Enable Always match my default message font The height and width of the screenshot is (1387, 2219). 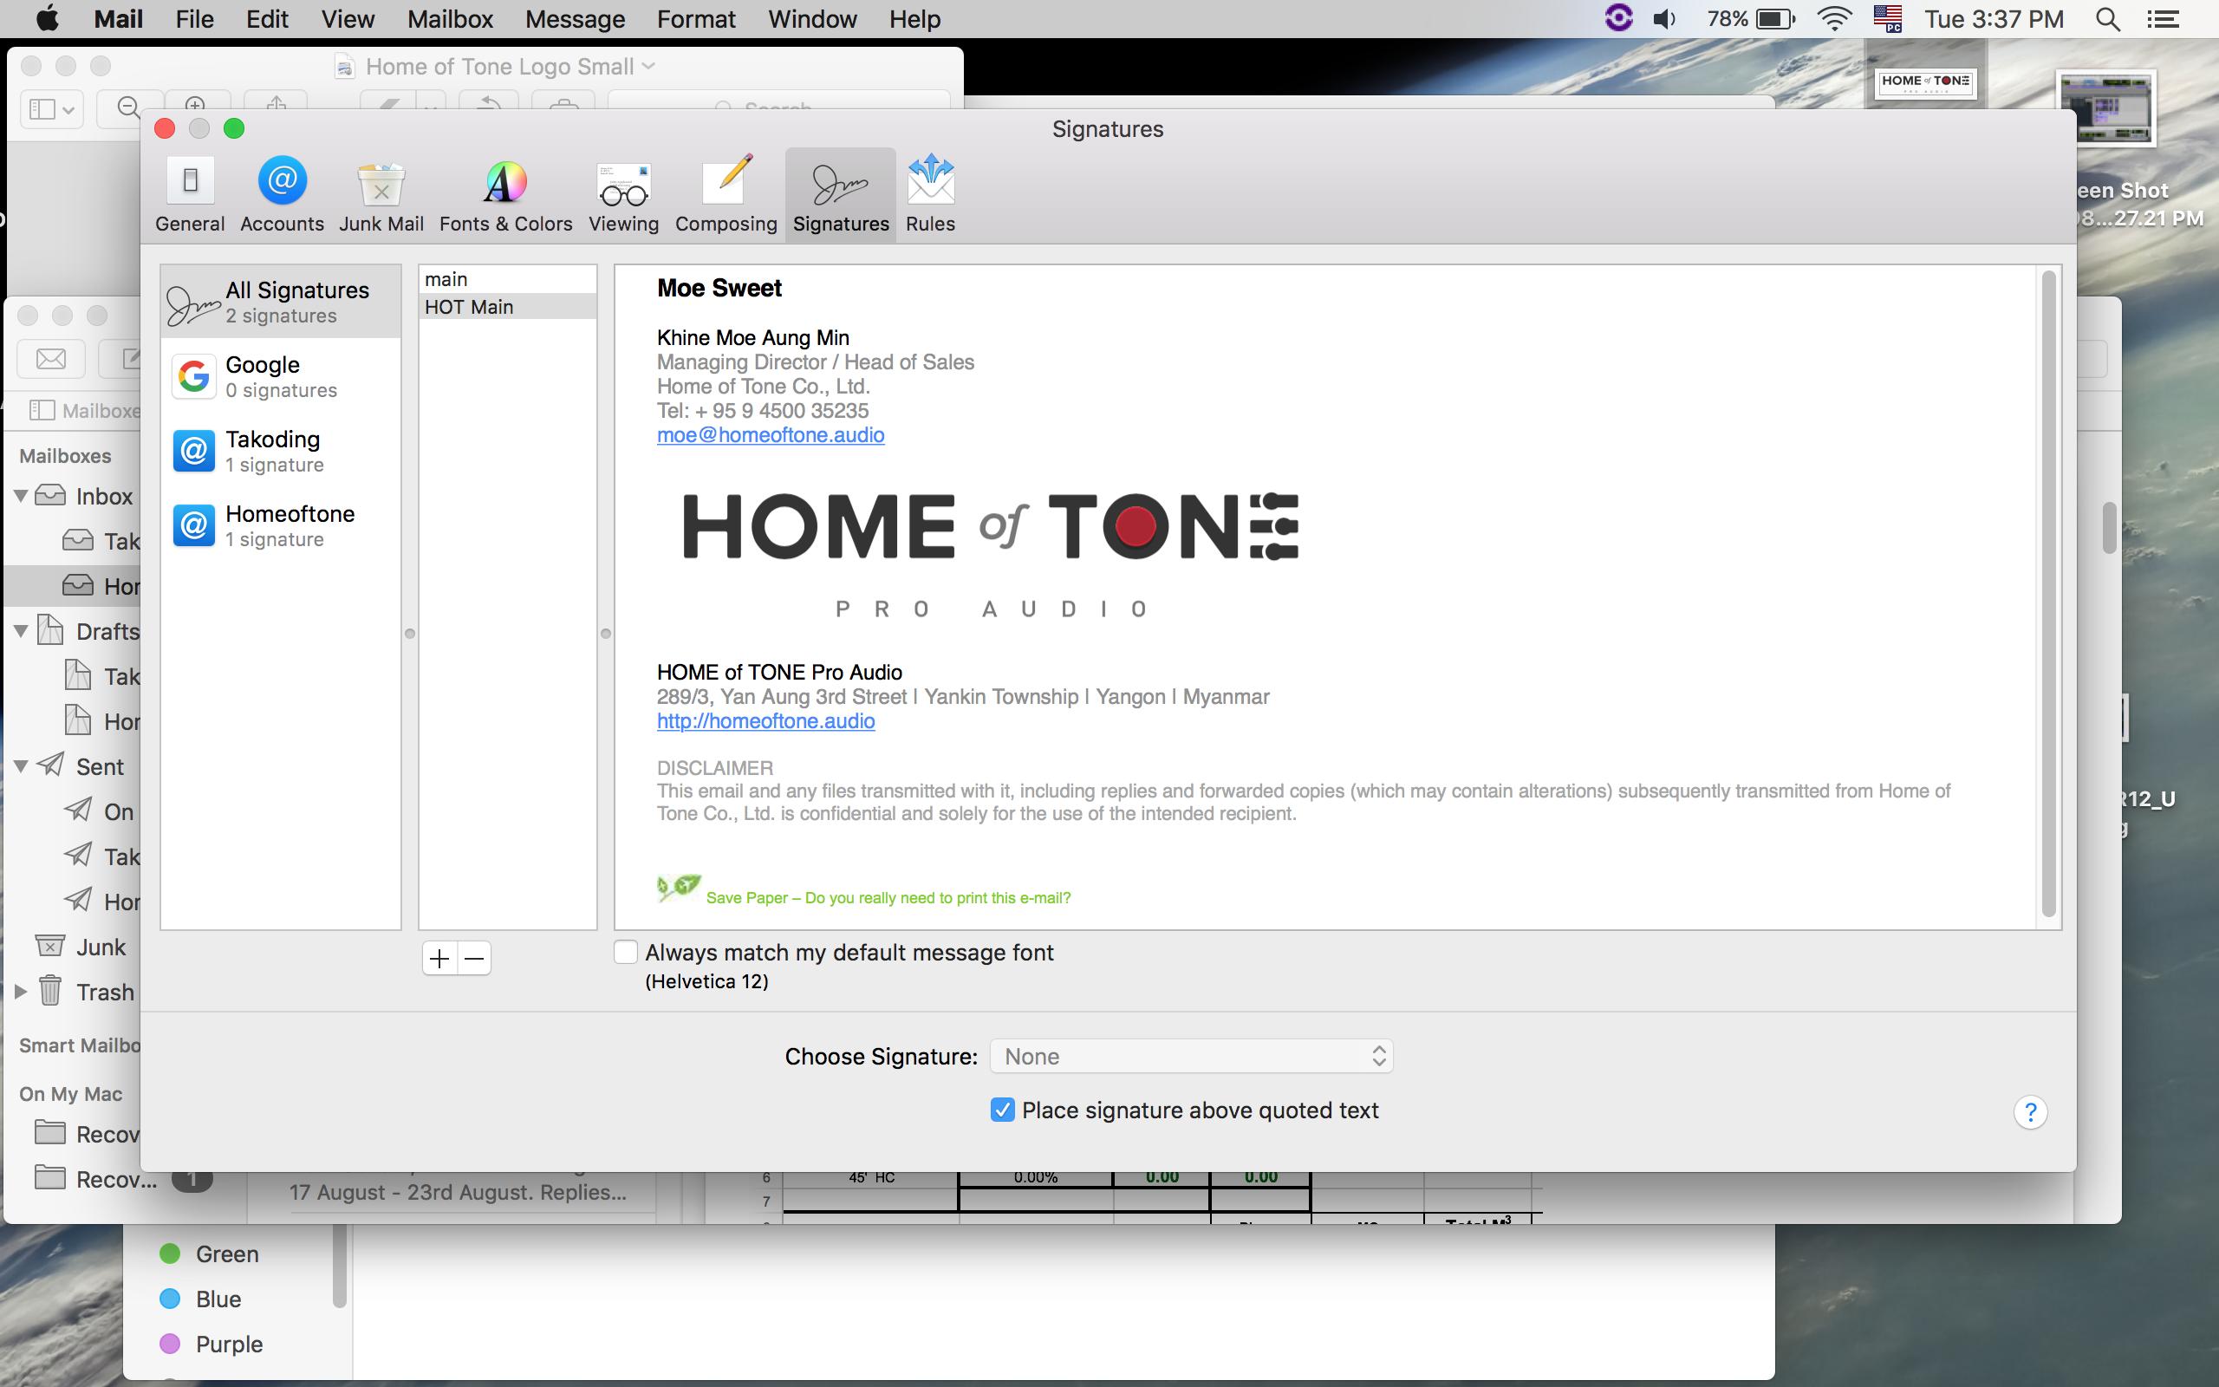click(x=625, y=952)
